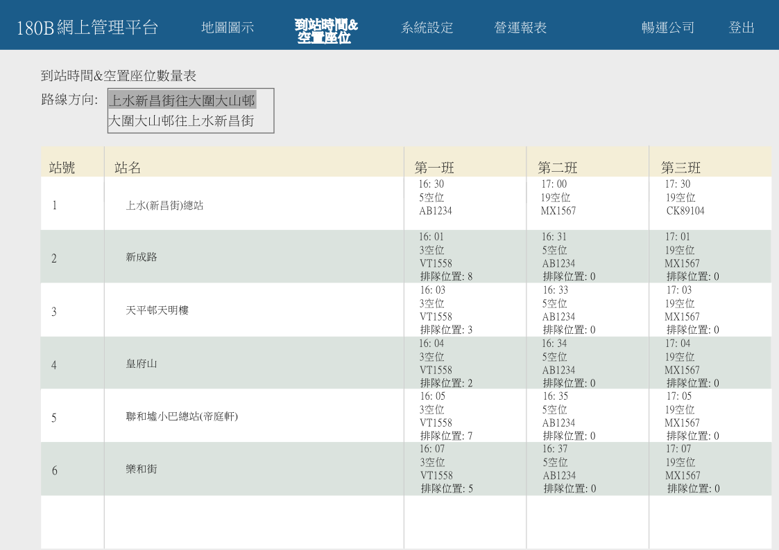Click the 第一班 column header
Viewport: 779px width, 550px height.
[x=434, y=168]
